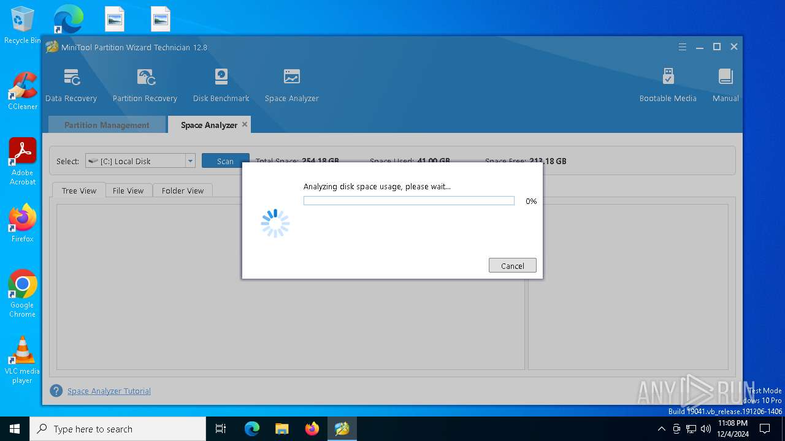
Task: Click the MiniTool app logo in title bar
Action: tap(52, 47)
